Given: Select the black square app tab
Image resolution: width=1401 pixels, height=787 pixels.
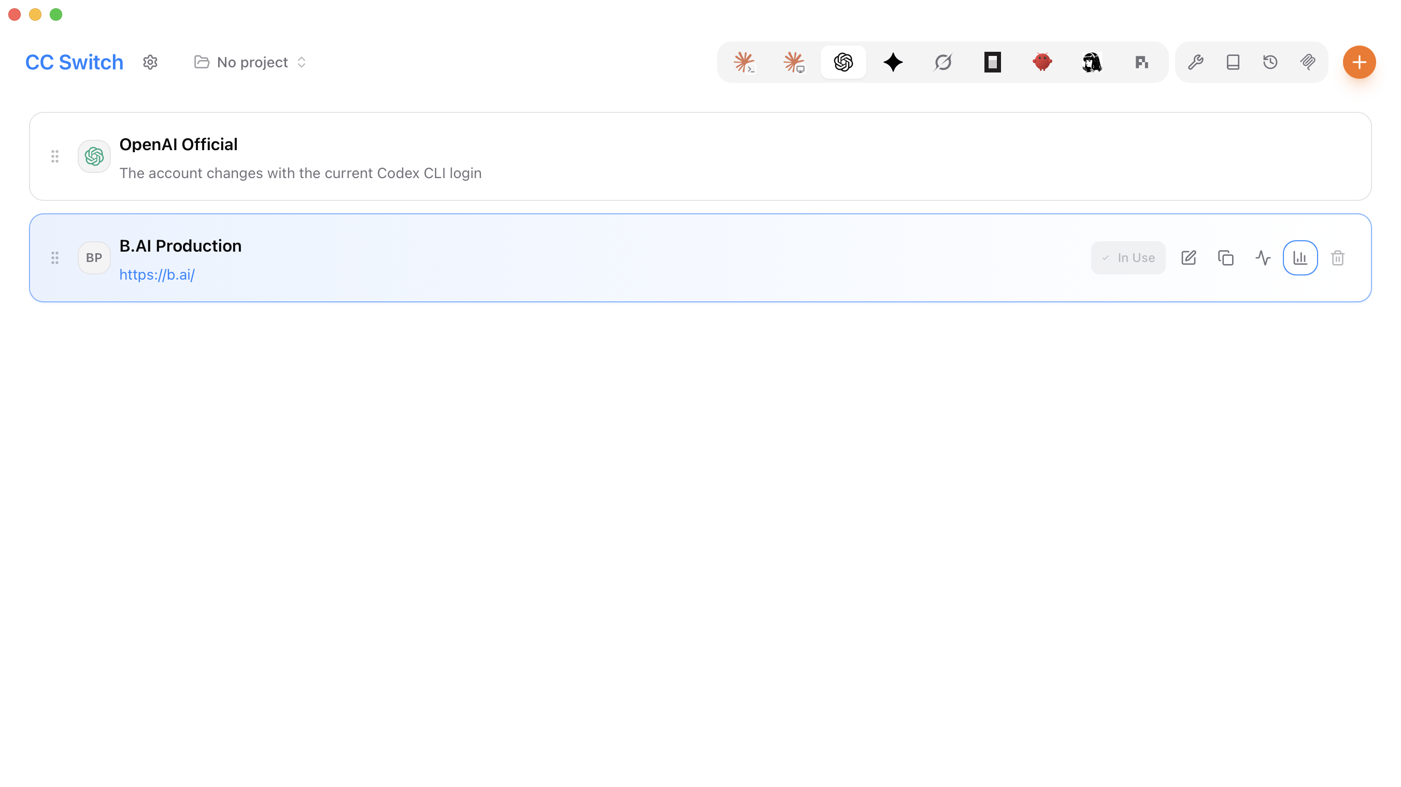Looking at the screenshot, I should pyautogui.click(x=993, y=62).
